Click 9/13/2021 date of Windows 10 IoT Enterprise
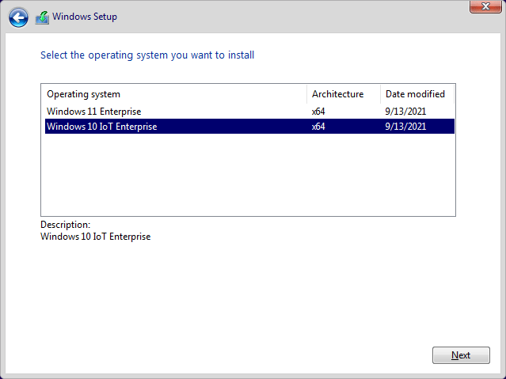506x379 pixels. tap(405, 126)
